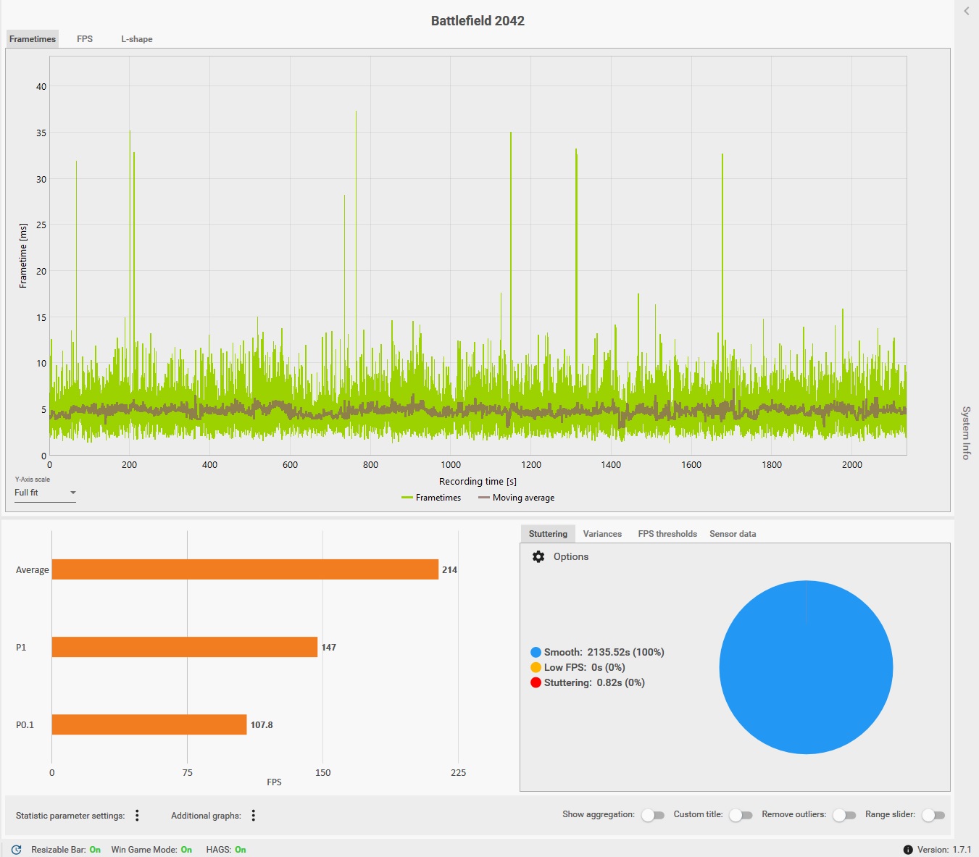979x857 pixels.
Task: Open the System Info side panel
Action: click(966, 432)
